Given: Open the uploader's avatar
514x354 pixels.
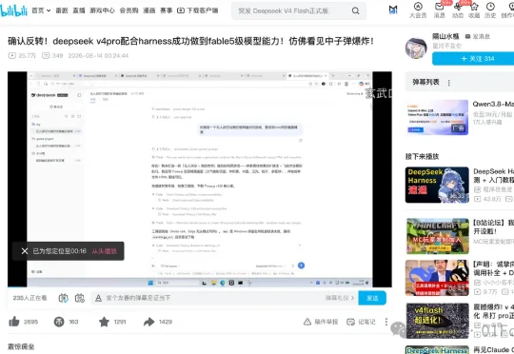Looking at the screenshot, I should pos(416,49).
